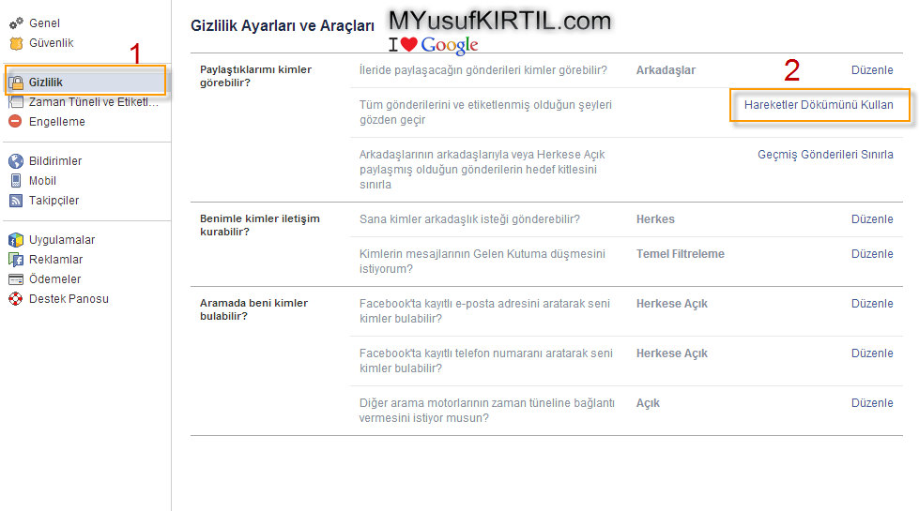
Task: Click 'Paylaştıklarımı kimler görebilir?' section heading
Action: 255,76
